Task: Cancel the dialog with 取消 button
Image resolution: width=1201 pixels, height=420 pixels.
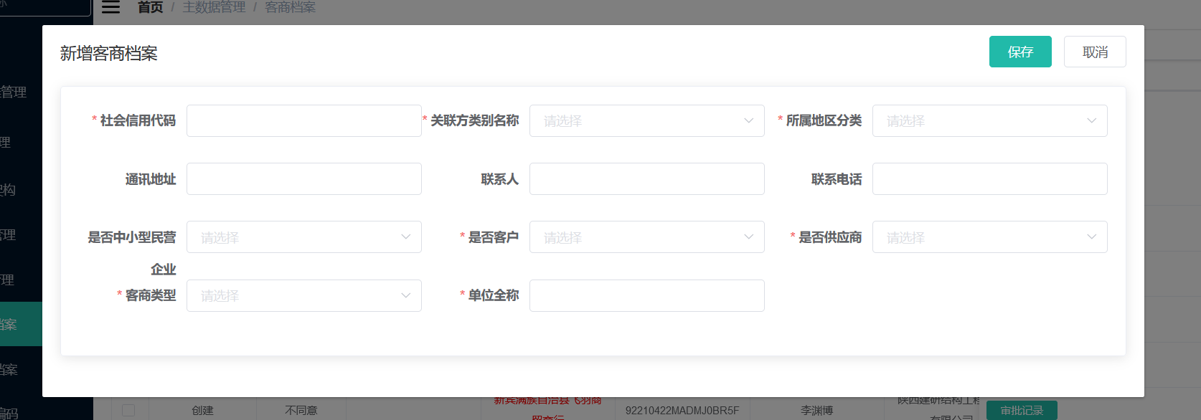Action: click(1094, 52)
